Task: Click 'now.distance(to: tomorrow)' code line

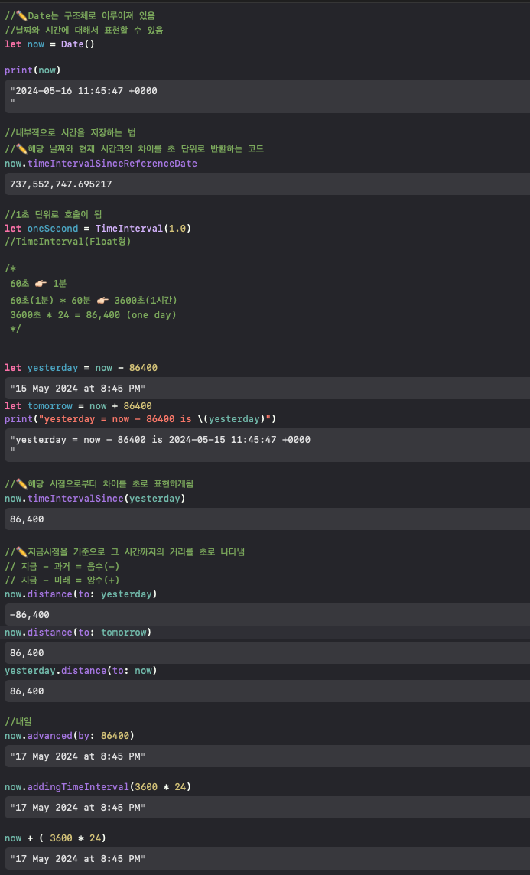Action: coord(78,633)
